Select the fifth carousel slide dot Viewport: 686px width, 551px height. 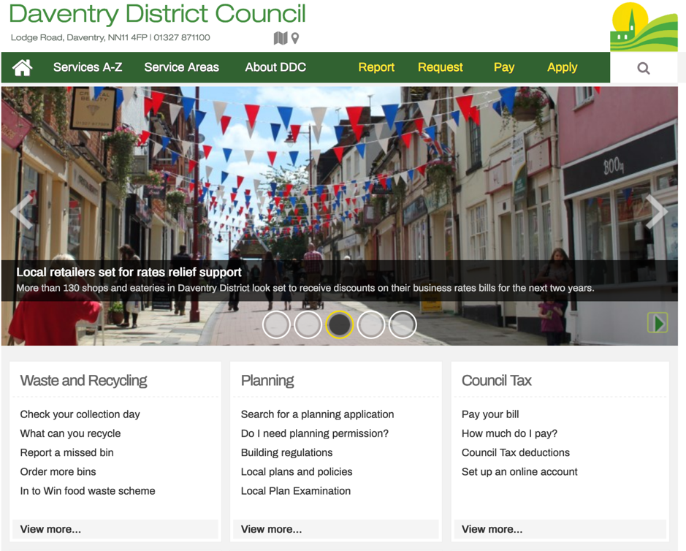pos(402,324)
